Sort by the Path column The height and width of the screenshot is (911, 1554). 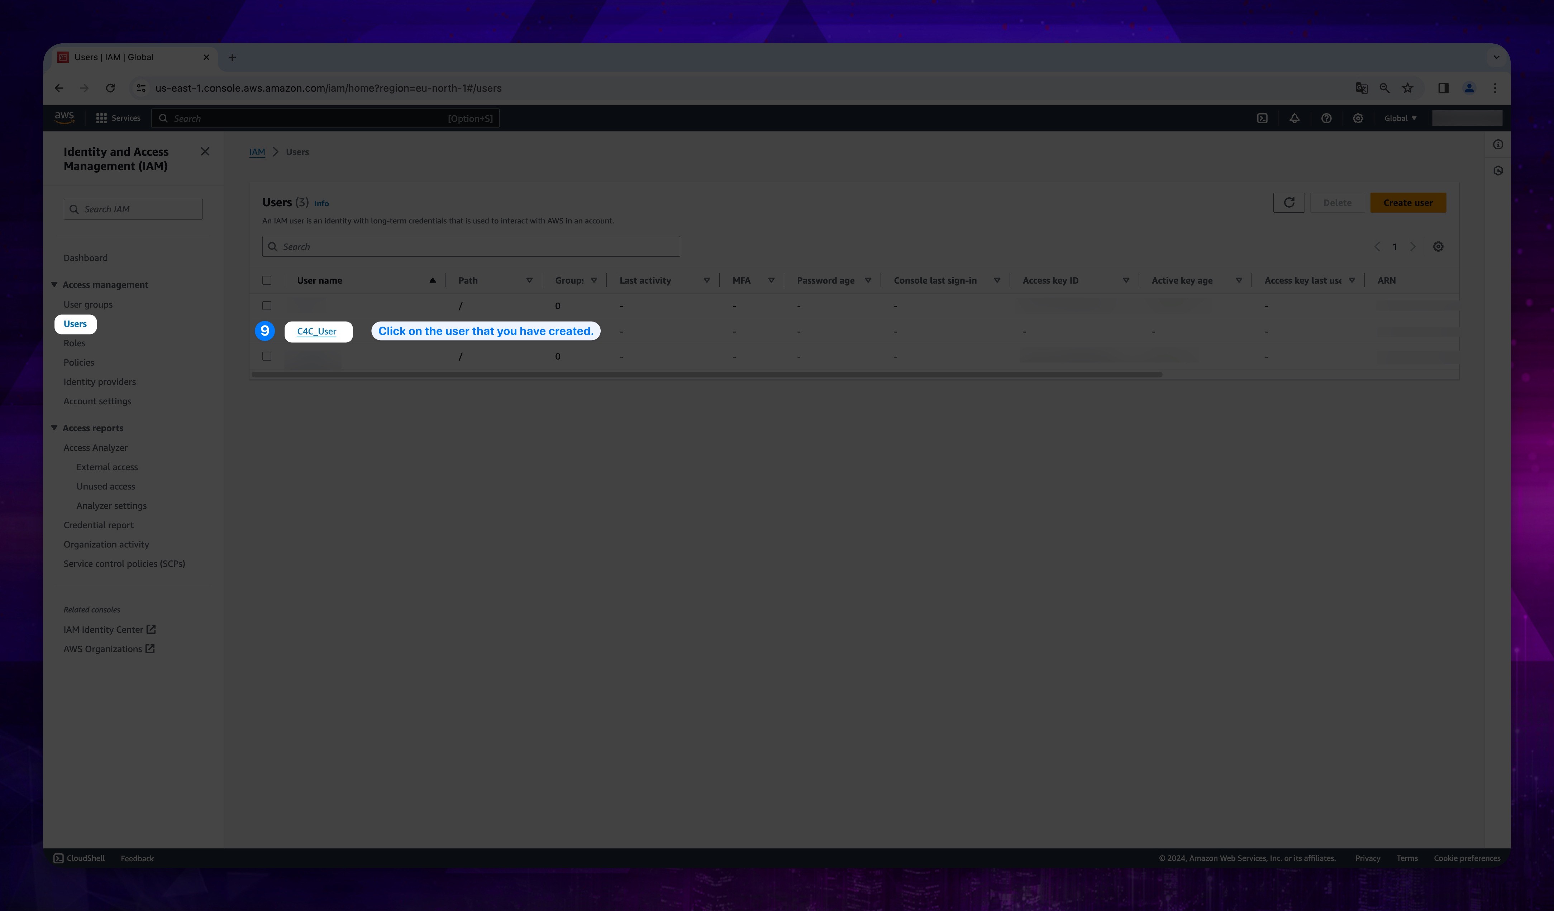[529, 280]
